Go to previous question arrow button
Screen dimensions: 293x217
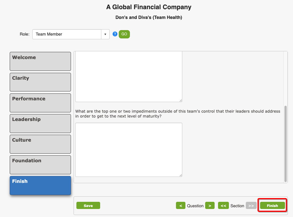[x=181, y=206]
